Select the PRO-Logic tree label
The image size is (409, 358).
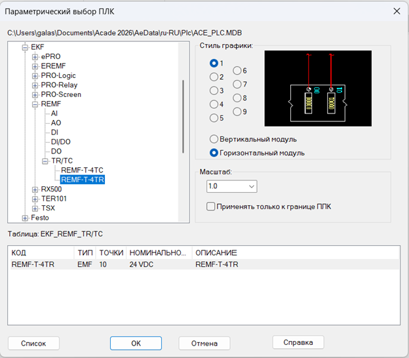(x=58, y=75)
